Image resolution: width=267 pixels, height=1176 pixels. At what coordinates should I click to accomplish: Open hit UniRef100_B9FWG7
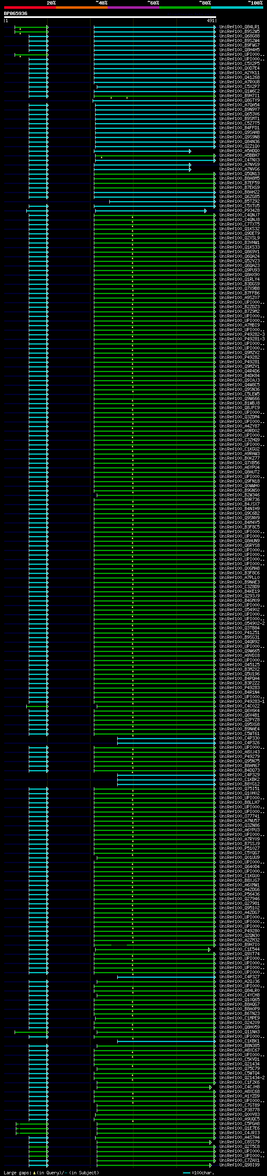239,45
